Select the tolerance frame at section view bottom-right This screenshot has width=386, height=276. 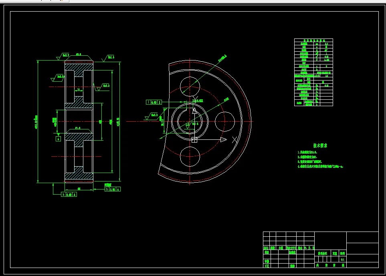113,189
